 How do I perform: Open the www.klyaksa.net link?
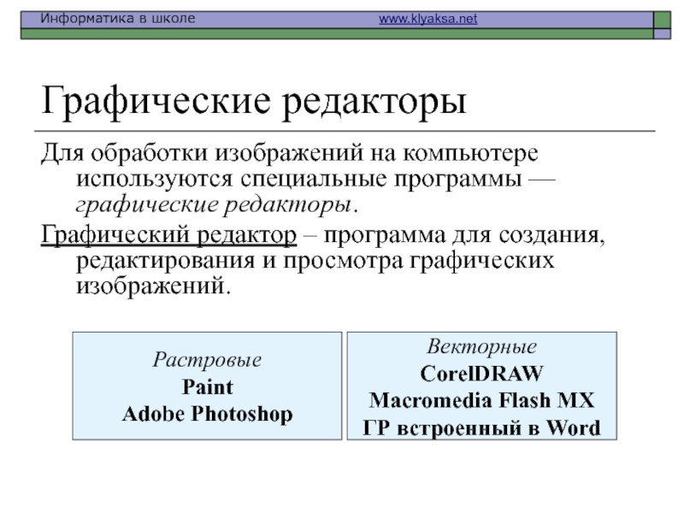tap(427, 19)
